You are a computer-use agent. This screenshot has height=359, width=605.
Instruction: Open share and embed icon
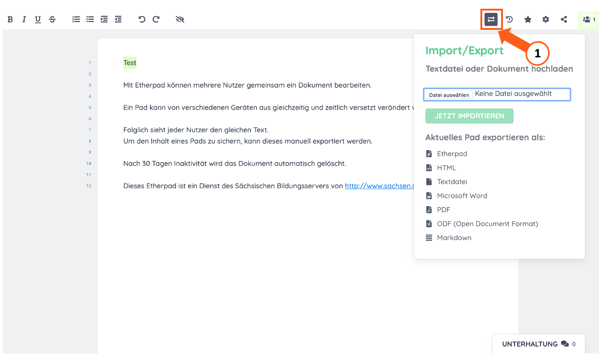click(564, 19)
